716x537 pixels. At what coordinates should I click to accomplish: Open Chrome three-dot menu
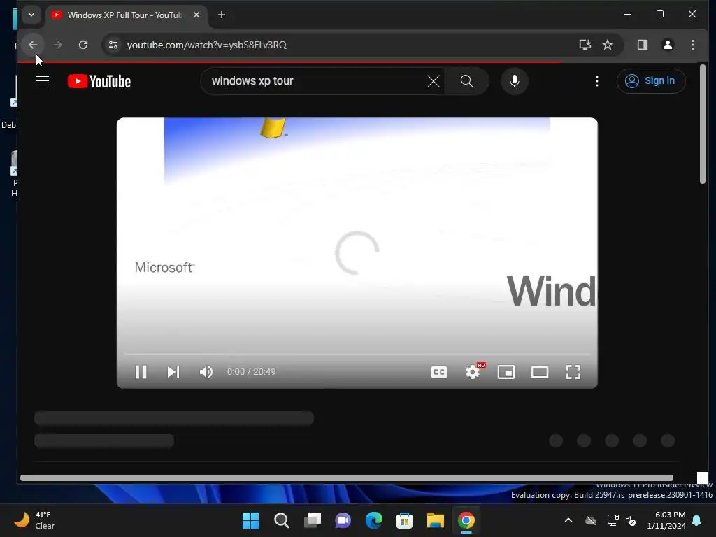(x=693, y=45)
